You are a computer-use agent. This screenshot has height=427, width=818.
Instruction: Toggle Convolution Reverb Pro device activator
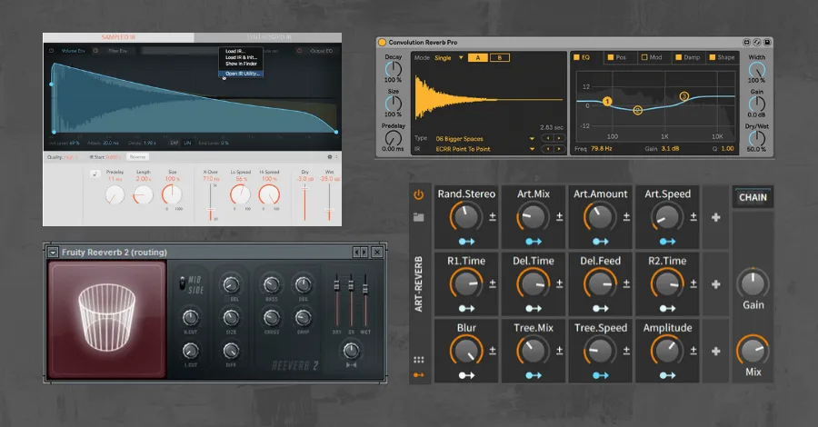coord(382,42)
